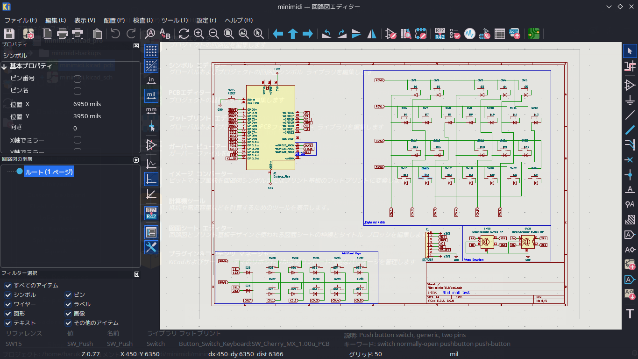
Task: Edit the 位置 X value field
Action: click(106, 104)
